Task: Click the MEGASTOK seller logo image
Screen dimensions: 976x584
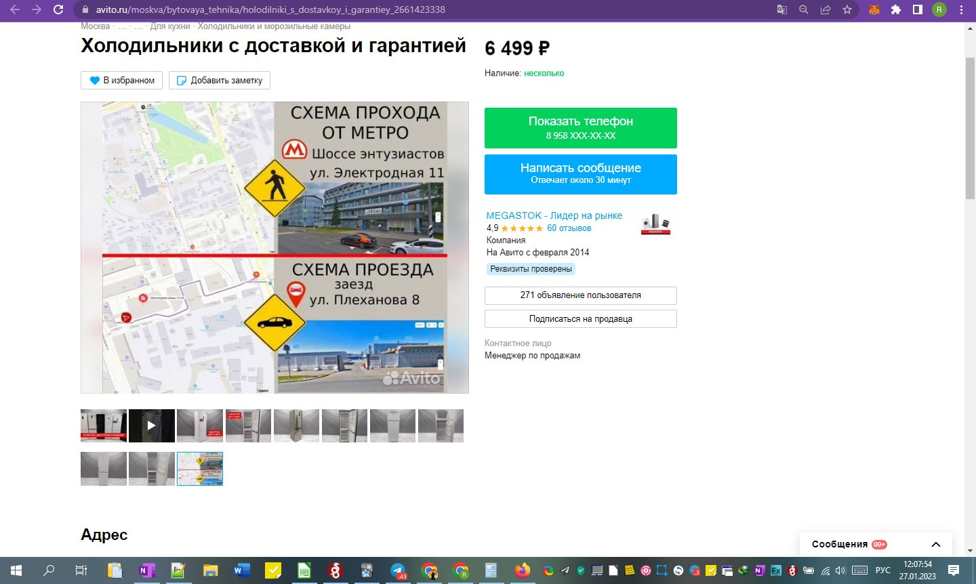Action: point(655,224)
